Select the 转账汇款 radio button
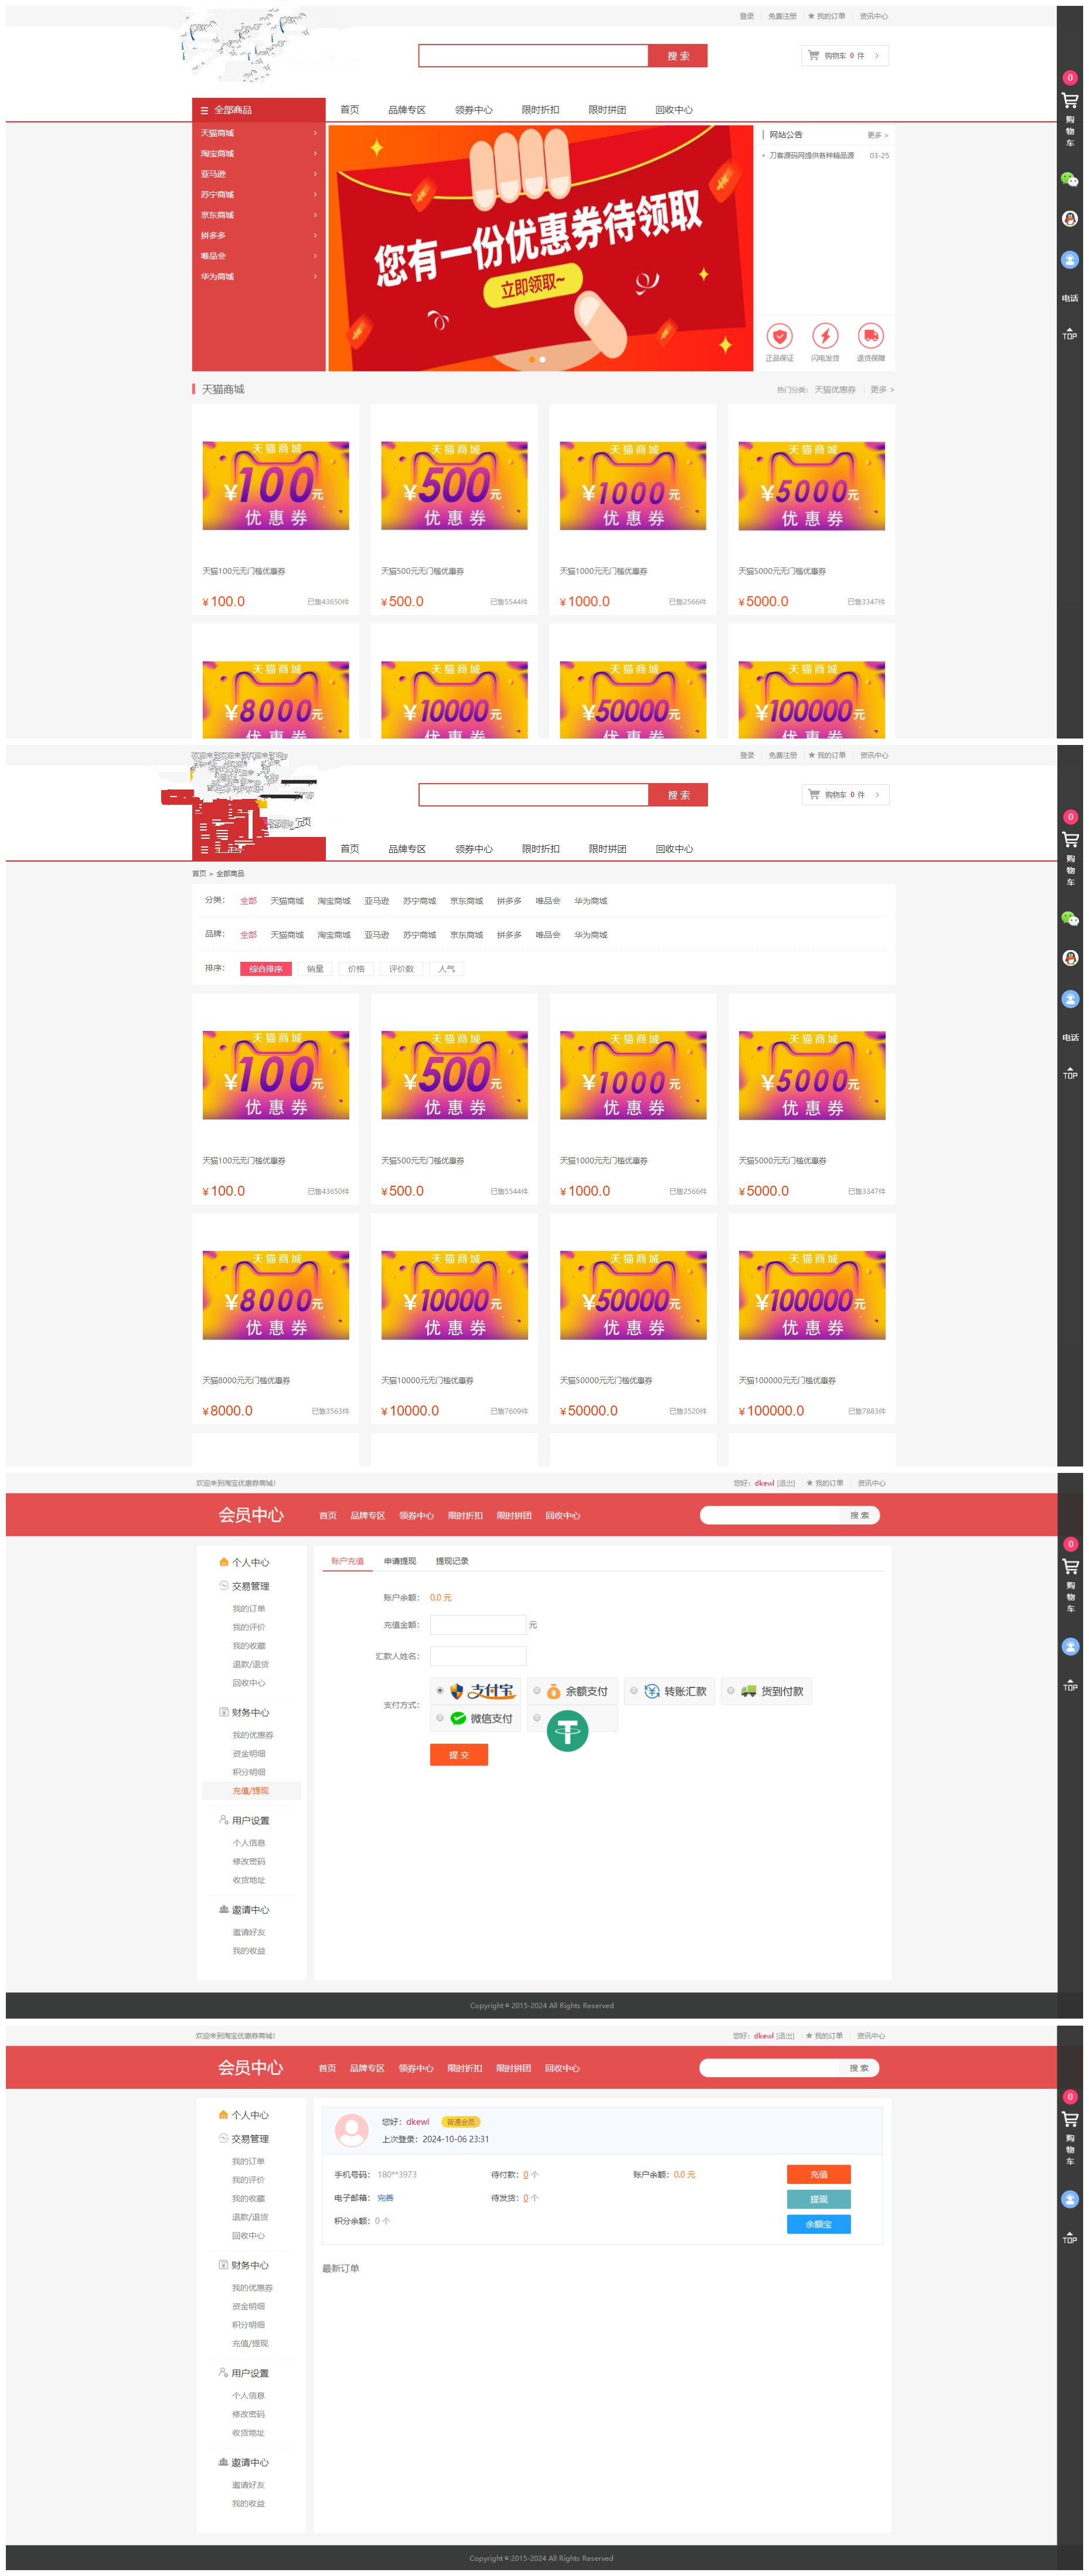1089x2576 pixels. 633,1690
